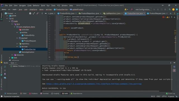The height and width of the screenshot is (101, 179).
Task: Open the Navigate menu
Action: pos(22,6)
